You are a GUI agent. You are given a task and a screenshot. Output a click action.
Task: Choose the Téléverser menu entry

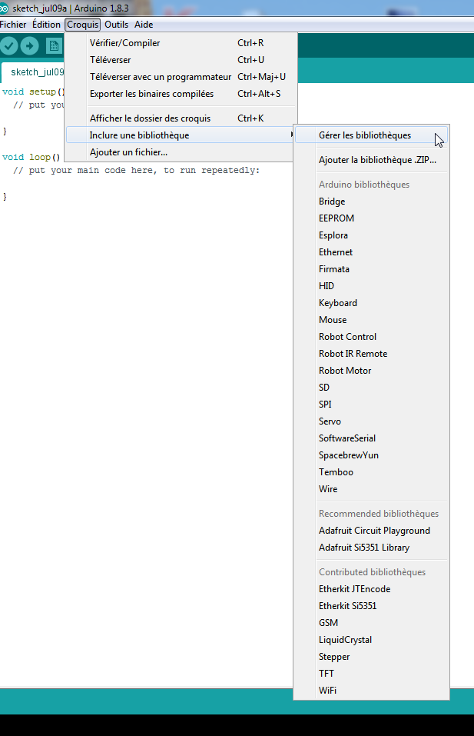[181, 60]
